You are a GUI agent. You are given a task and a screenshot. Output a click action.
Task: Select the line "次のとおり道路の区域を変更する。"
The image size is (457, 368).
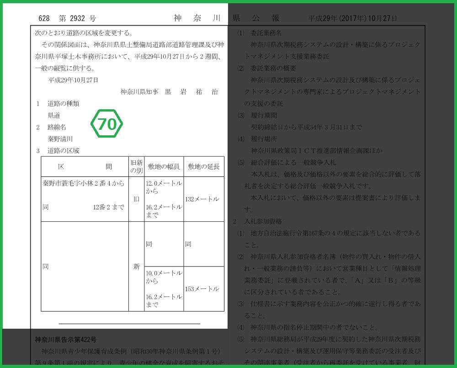pos(84,33)
